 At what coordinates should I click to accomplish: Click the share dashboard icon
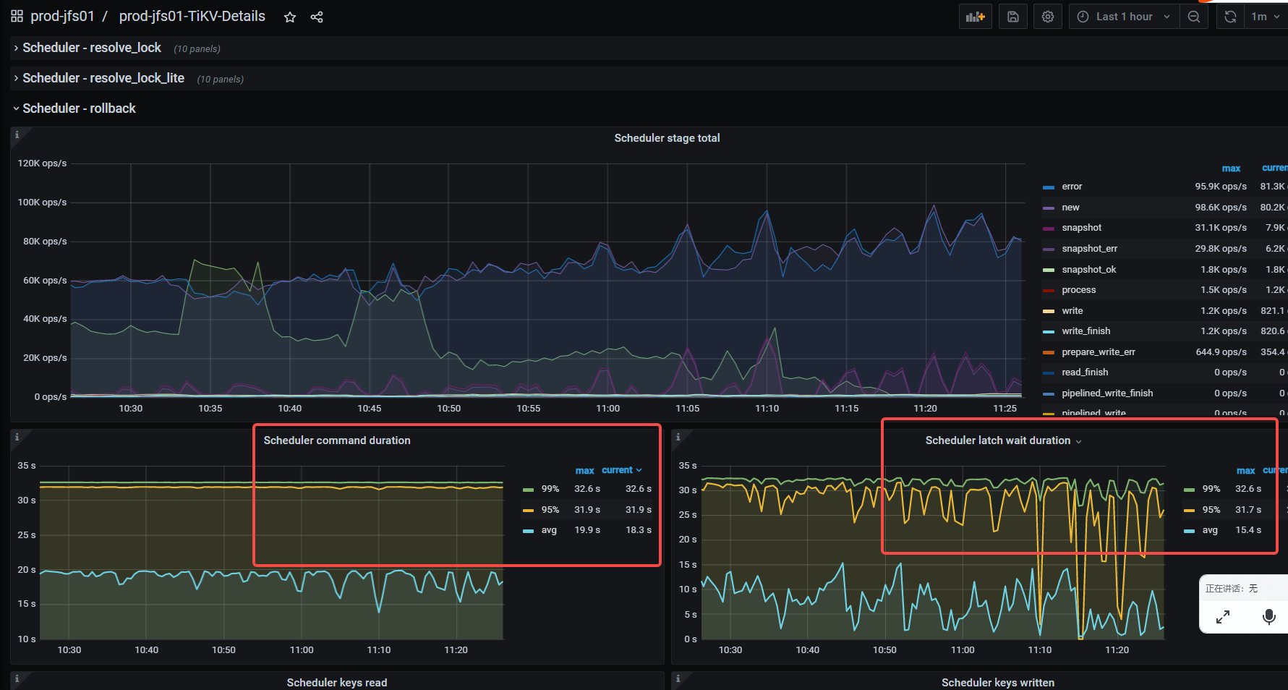coord(317,17)
